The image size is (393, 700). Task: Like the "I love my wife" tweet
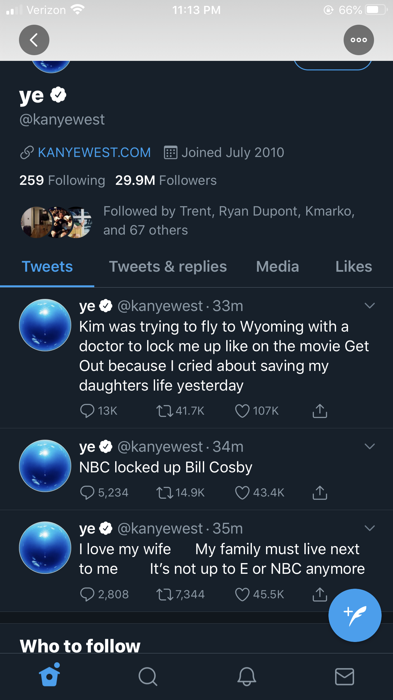click(x=242, y=594)
